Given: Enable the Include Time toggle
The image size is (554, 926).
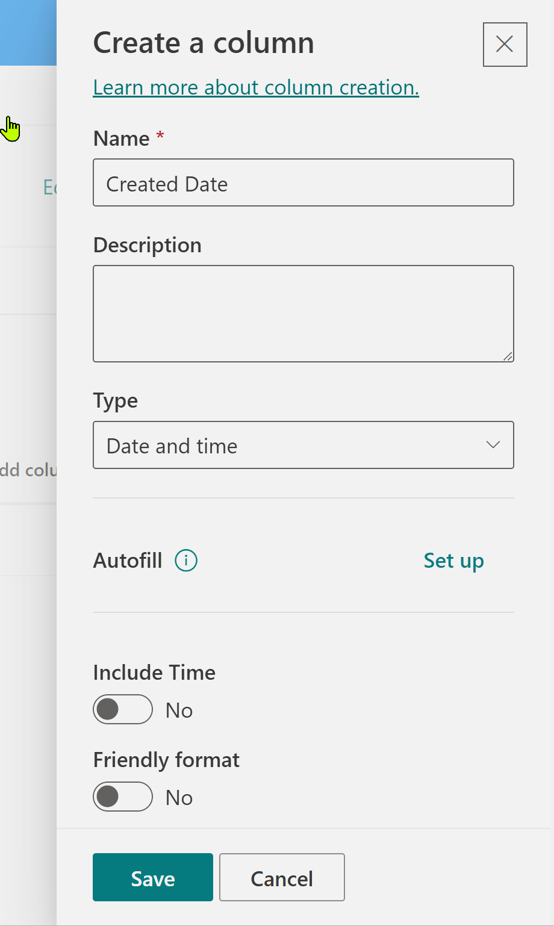Looking at the screenshot, I should click(123, 709).
